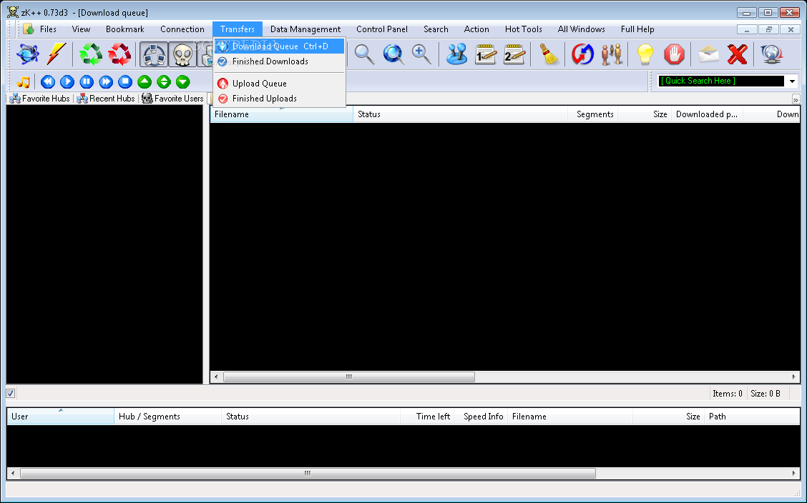The height and width of the screenshot is (503, 807).
Task: Click the green down arrow button
Action: tap(182, 81)
